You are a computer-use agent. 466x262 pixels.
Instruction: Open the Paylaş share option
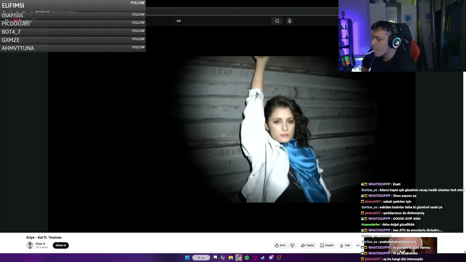click(x=307, y=245)
